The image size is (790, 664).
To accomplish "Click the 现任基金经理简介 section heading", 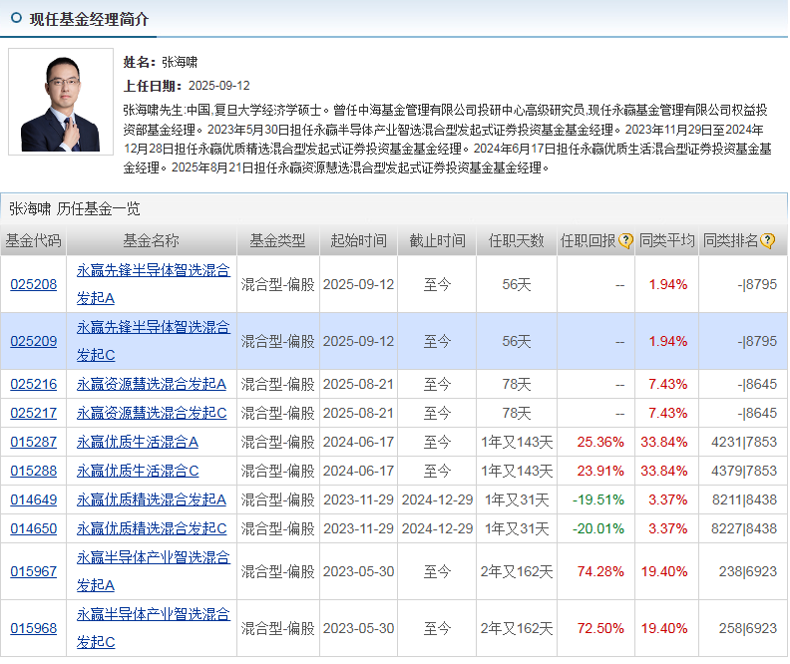I will 89,19.
